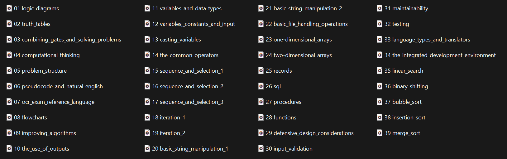
Task: Select the 24 two-dimensional_arrays file
Action: tap(299, 55)
